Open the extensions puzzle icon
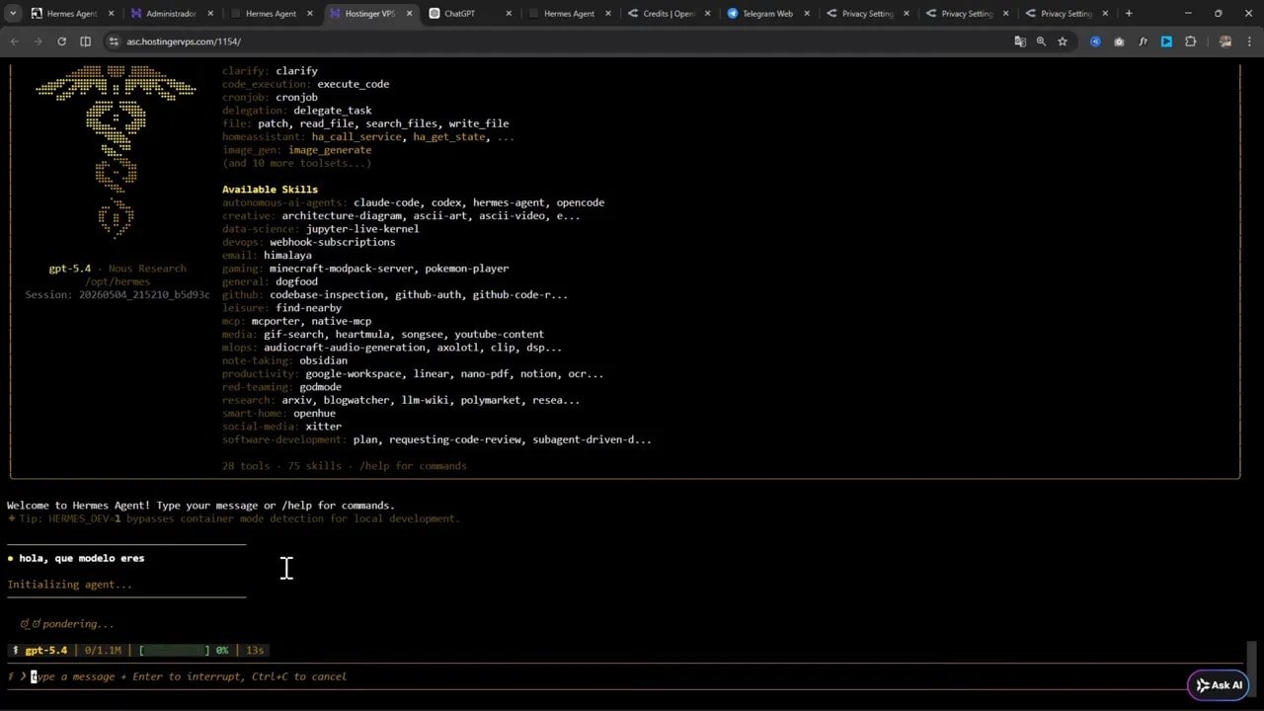The image size is (1264, 711). 1190,41
